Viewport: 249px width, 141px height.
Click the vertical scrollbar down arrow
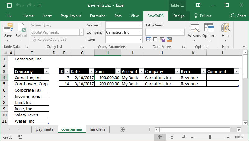click(245, 123)
